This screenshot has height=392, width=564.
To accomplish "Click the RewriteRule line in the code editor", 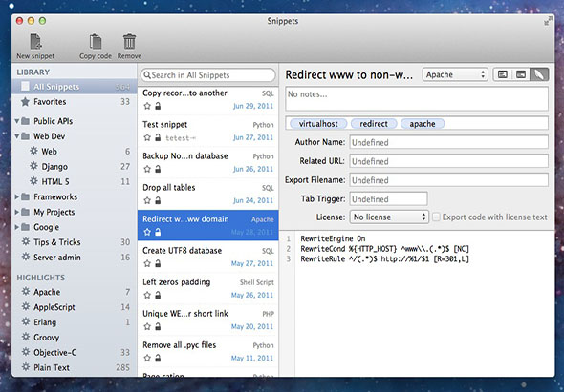I will [x=384, y=258].
